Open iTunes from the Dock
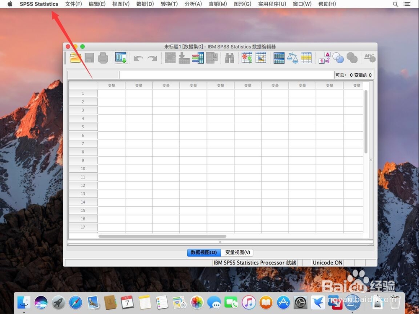Viewport: 419px width, 314px height. (x=249, y=303)
